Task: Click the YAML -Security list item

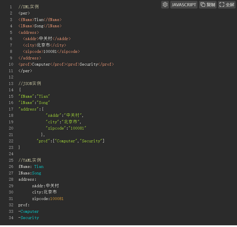Action: tap(29, 218)
